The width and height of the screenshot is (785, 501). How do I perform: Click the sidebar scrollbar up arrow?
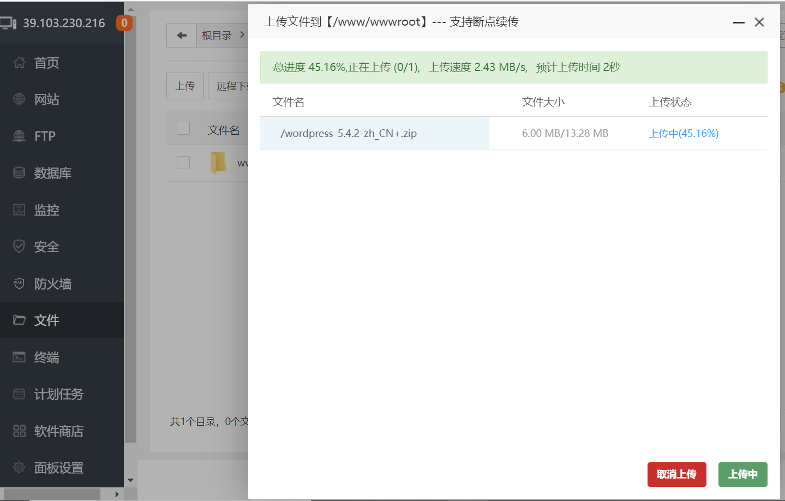click(130, 9)
